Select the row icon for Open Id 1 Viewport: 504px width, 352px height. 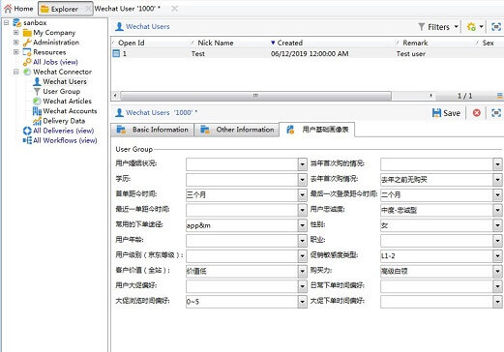tap(116, 53)
